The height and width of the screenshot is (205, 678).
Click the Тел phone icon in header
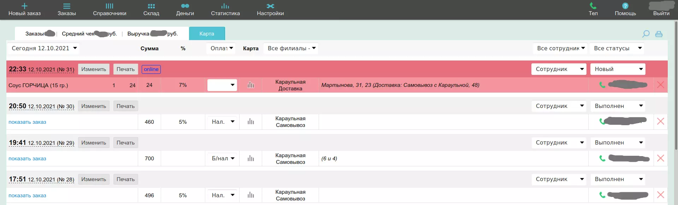(593, 6)
